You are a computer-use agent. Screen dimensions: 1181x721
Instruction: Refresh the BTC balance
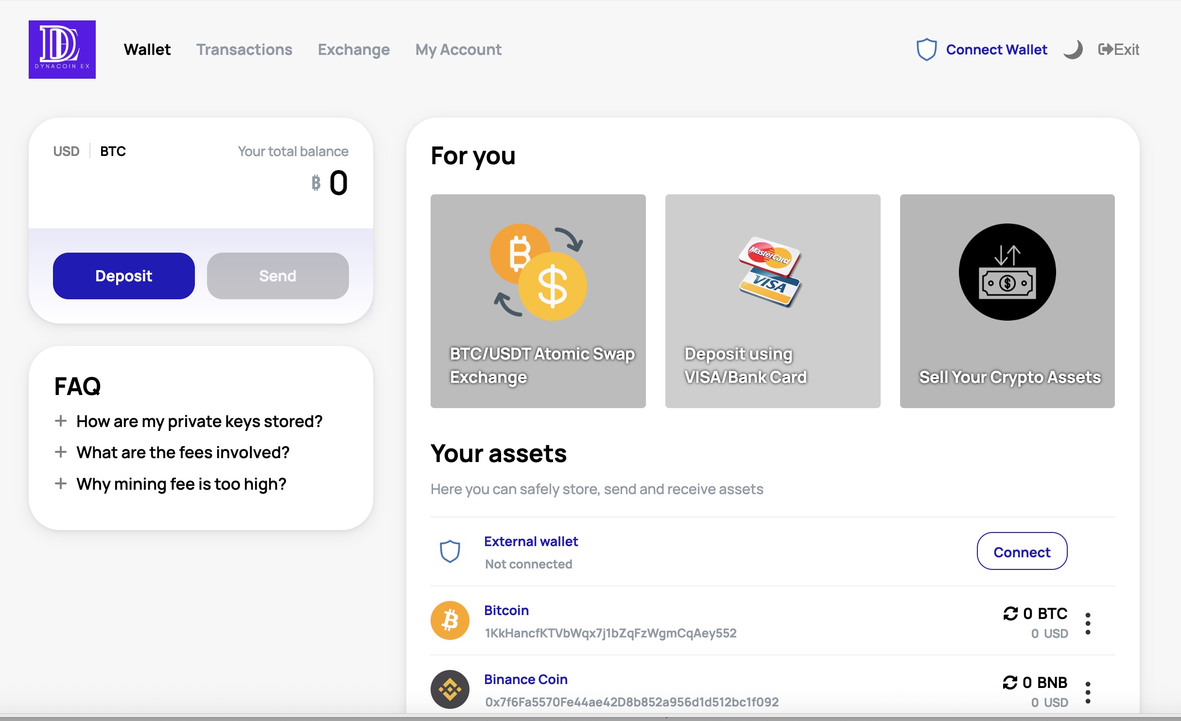click(1010, 614)
